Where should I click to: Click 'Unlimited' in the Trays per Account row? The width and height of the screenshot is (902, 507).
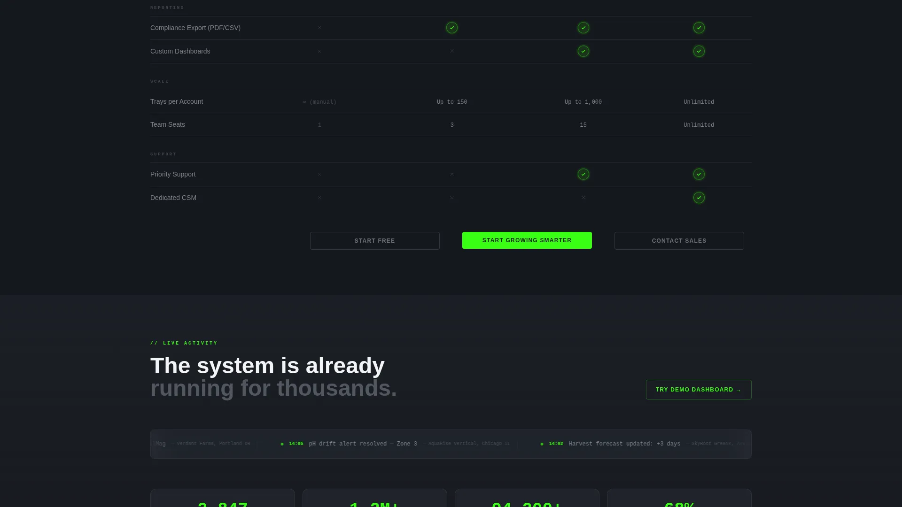click(699, 102)
